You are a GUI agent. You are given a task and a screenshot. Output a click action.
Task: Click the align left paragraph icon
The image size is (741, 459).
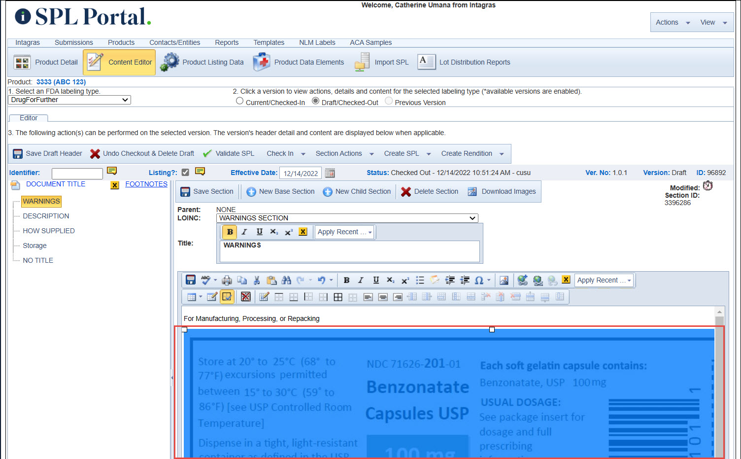(x=368, y=297)
